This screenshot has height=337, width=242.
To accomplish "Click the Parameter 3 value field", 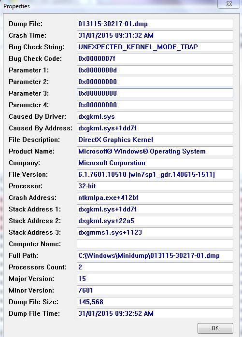I will coord(155,93).
